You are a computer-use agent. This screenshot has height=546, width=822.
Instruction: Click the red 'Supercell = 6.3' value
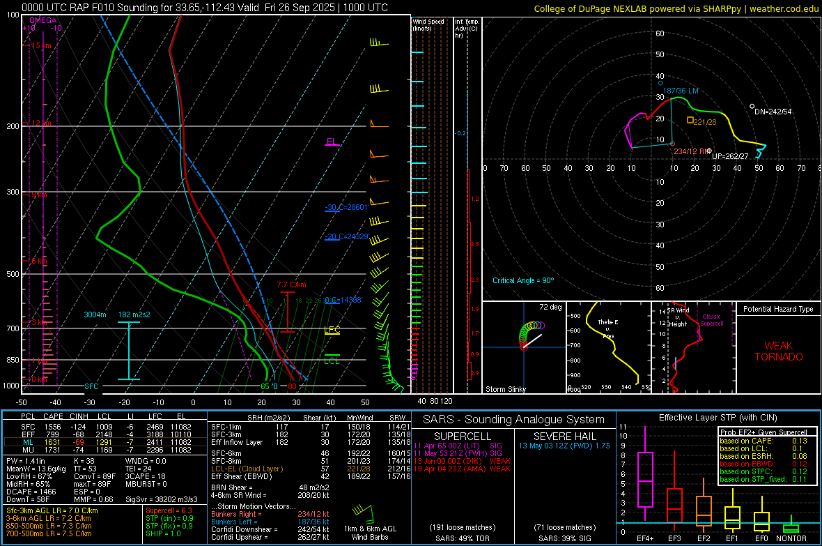(169, 510)
